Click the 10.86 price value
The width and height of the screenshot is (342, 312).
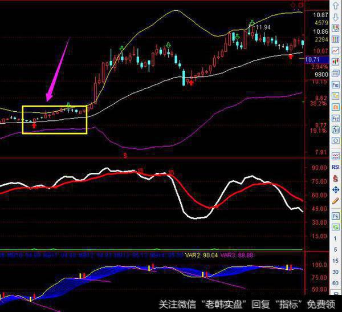(320, 31)
